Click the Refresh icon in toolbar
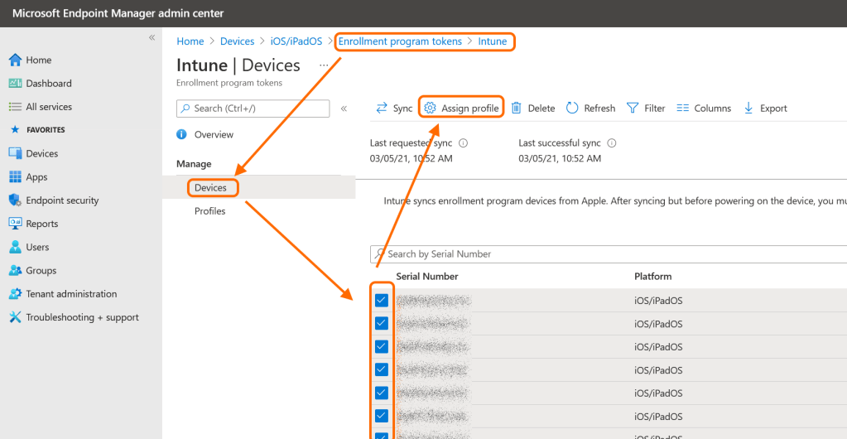The image size is (847, 439). [572, 109]
